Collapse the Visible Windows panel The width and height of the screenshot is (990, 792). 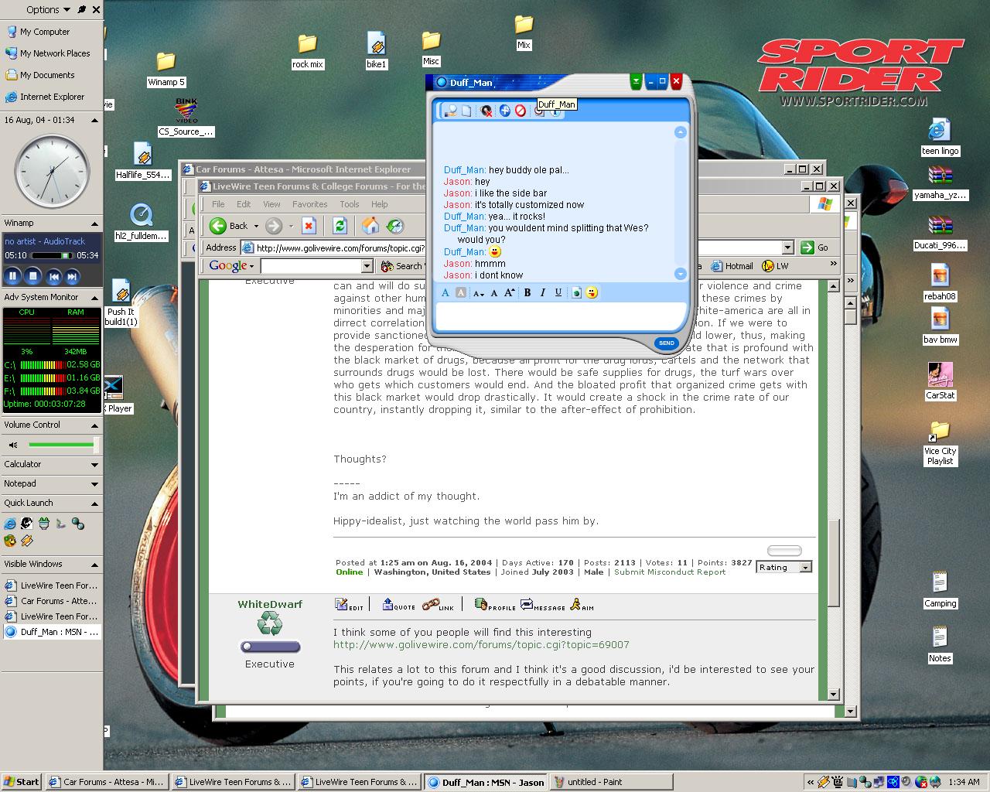95,565
